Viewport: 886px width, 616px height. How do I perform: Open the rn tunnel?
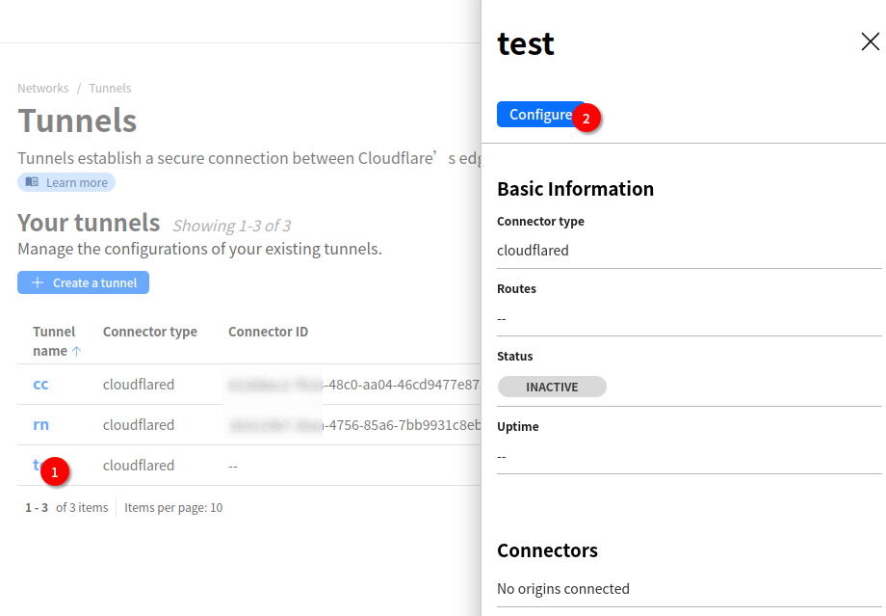40,425
